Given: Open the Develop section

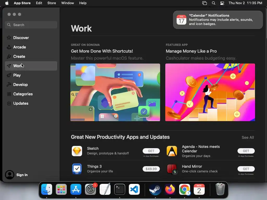Looking at the screenshot, I should [x=31, y=85].
